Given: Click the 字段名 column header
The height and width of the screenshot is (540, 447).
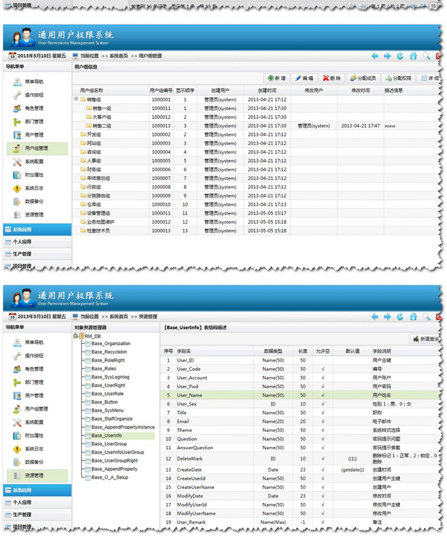Looking at the screenshot, I should 184,351.
